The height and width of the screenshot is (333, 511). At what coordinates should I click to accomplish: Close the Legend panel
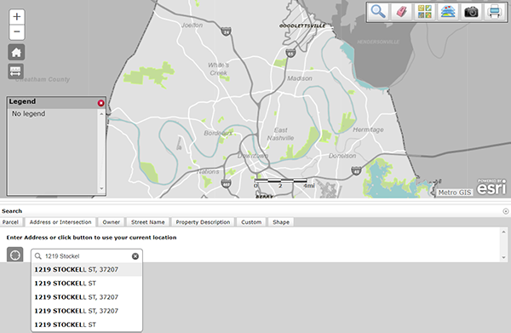click(x=101, y=103)
